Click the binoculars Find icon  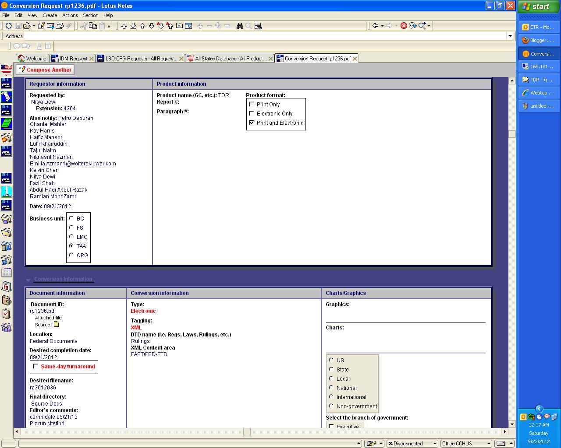pos(239,26)
